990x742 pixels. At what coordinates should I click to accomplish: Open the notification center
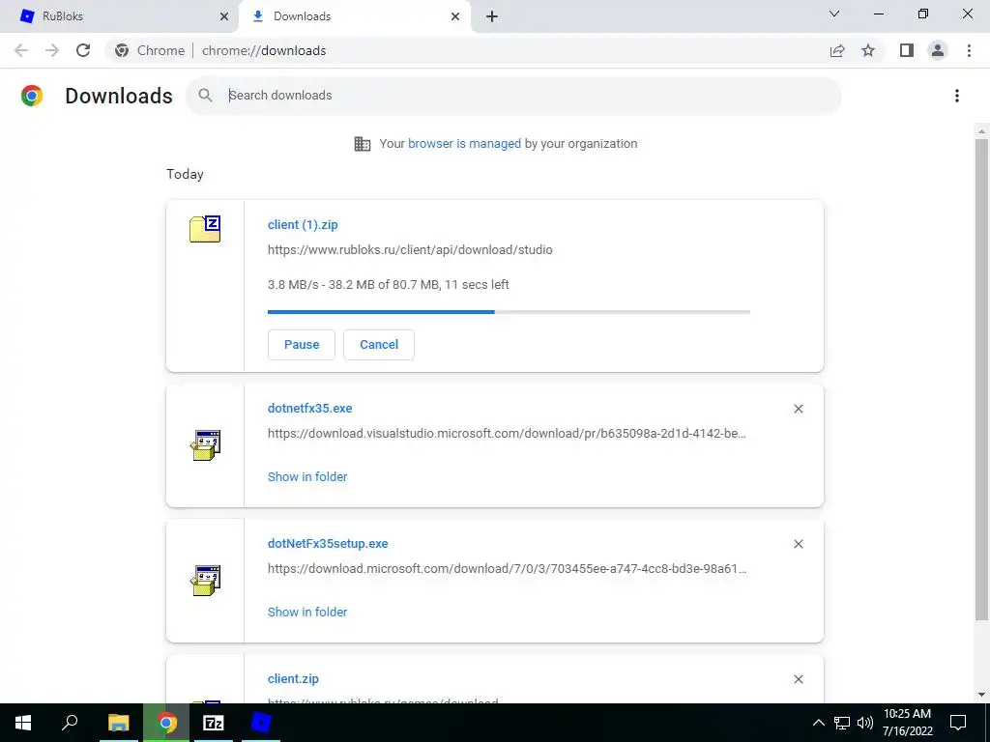pyautogui.click(x=958, y=723)
